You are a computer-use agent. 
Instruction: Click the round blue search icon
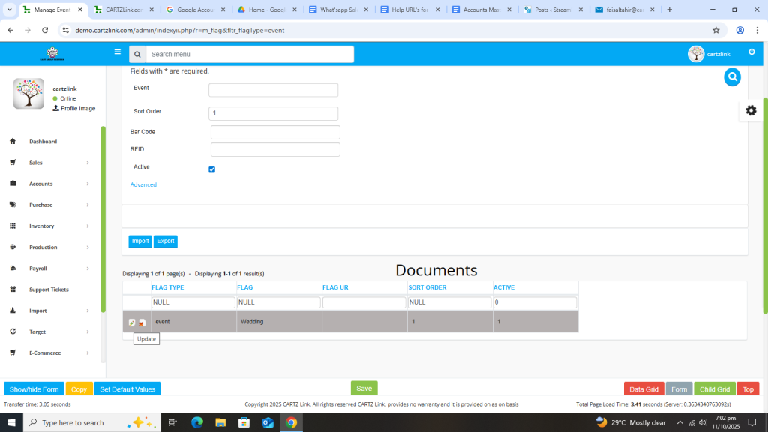[732, 76]
